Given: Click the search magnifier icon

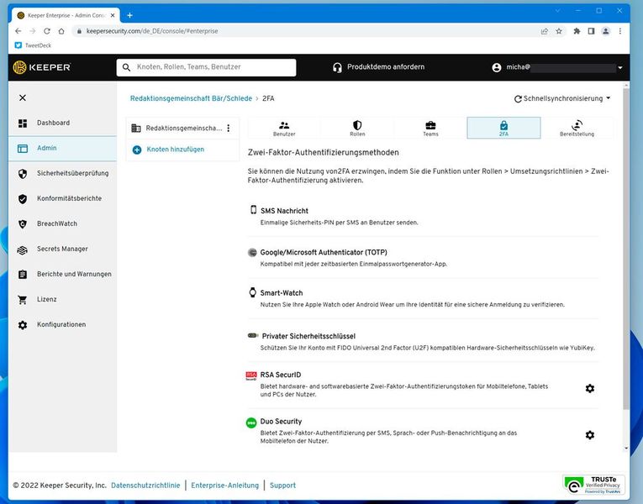Looking at the screenshot, I should pos(127,67).
